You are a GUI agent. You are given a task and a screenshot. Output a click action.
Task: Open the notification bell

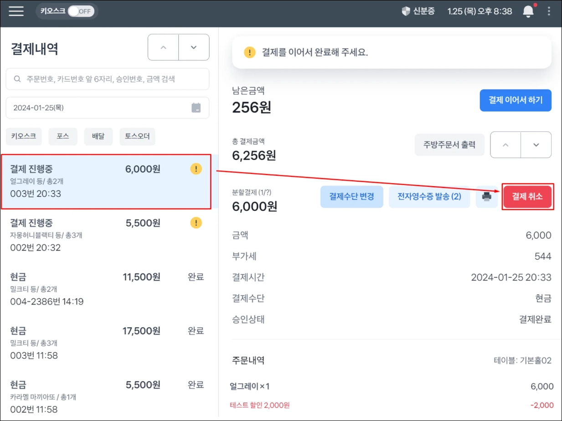tap(528, 11)
